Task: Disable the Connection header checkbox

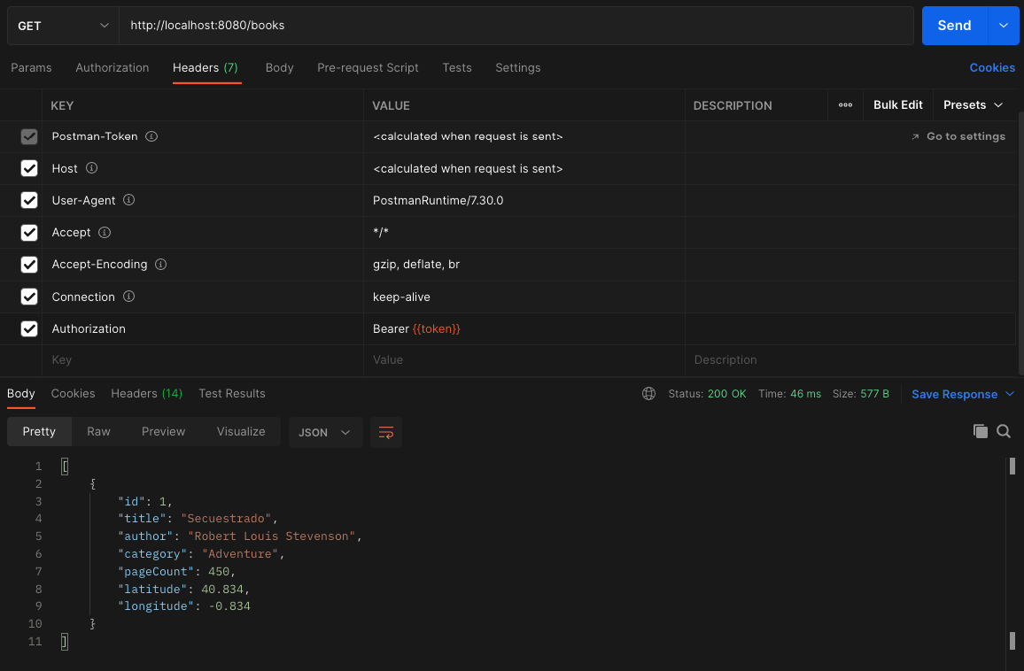Action: pyautogui.click(x=29, y=297)
